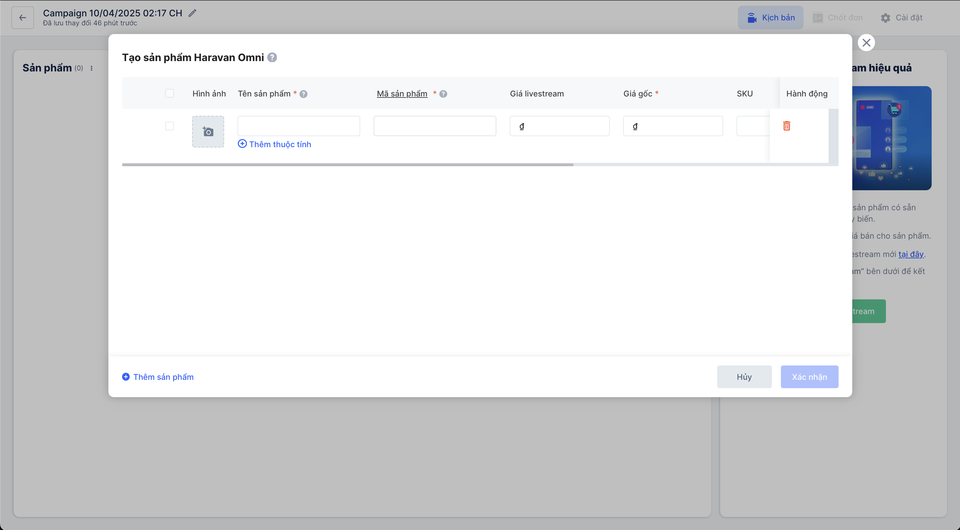Image resolution: width=960 pixels, height=530 pixels.
Task: Click Thêm sản phẩm link
Action: (x=158, y=377)
